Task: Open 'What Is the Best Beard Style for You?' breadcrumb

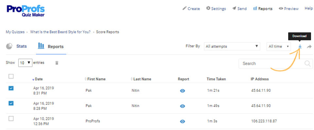Action: point(60,32)
